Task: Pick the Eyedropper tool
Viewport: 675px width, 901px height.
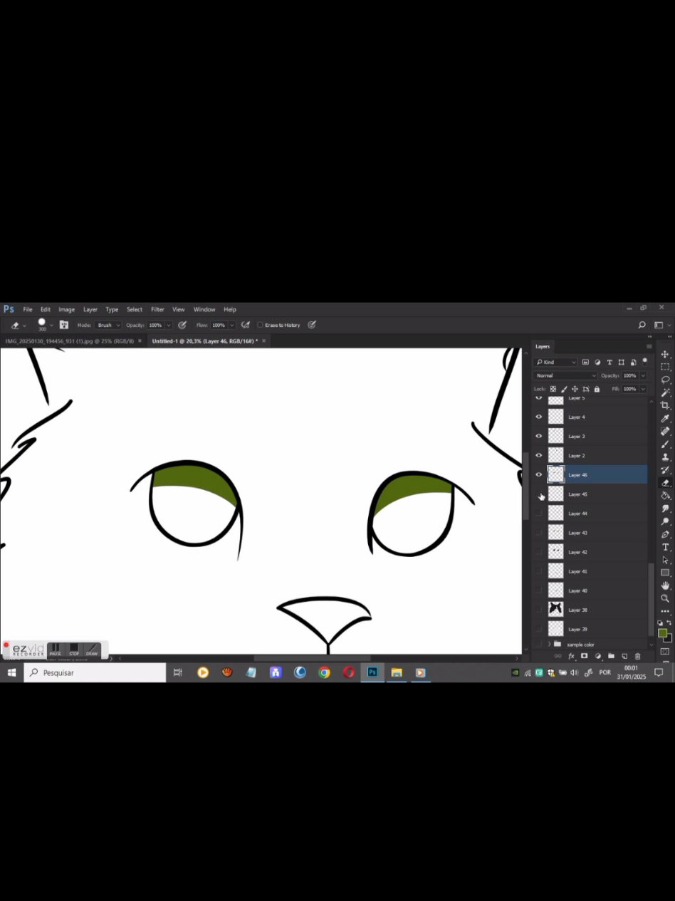Action: pyautogui.click(x=665, y=418)
